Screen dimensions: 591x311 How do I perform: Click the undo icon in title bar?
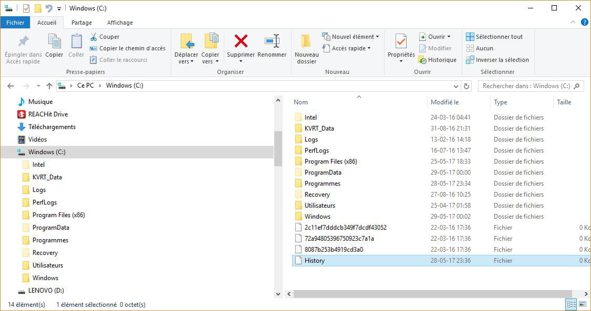(49, 8)
